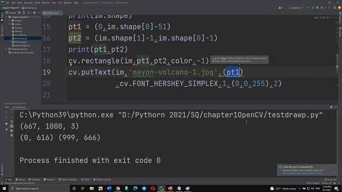Hide Run panel with minus icon

pyautogui.click(x=336, y=107)
